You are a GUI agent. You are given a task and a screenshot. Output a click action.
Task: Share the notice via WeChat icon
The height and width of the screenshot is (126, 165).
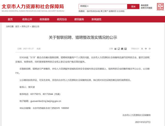(119, 49)
